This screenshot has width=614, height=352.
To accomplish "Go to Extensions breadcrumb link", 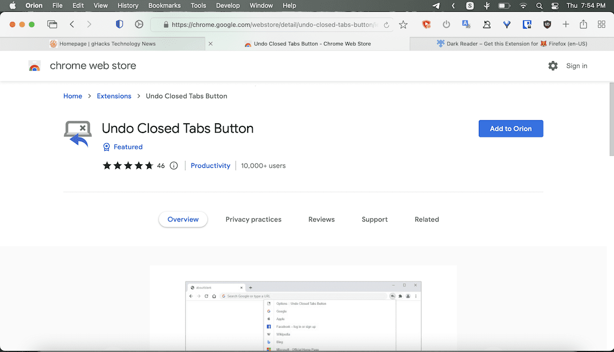I will [114, 96].
